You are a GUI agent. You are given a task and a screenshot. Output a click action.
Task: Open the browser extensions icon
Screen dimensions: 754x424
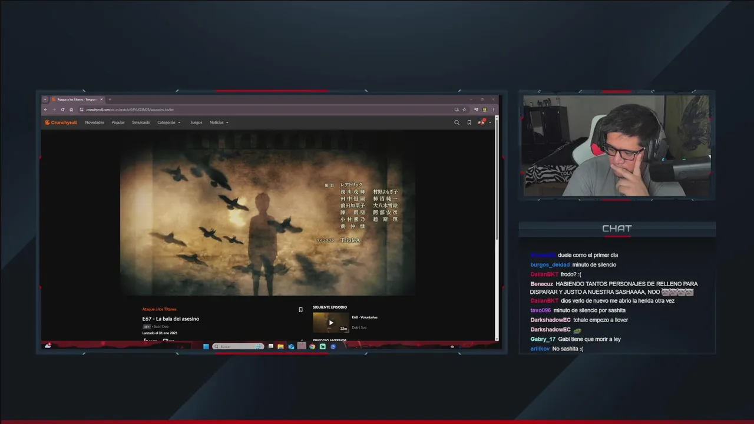pos(476,110)
